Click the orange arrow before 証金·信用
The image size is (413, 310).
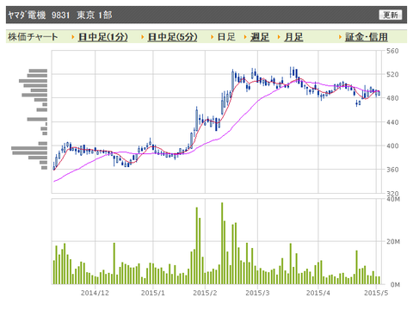[x=340, y=37]
